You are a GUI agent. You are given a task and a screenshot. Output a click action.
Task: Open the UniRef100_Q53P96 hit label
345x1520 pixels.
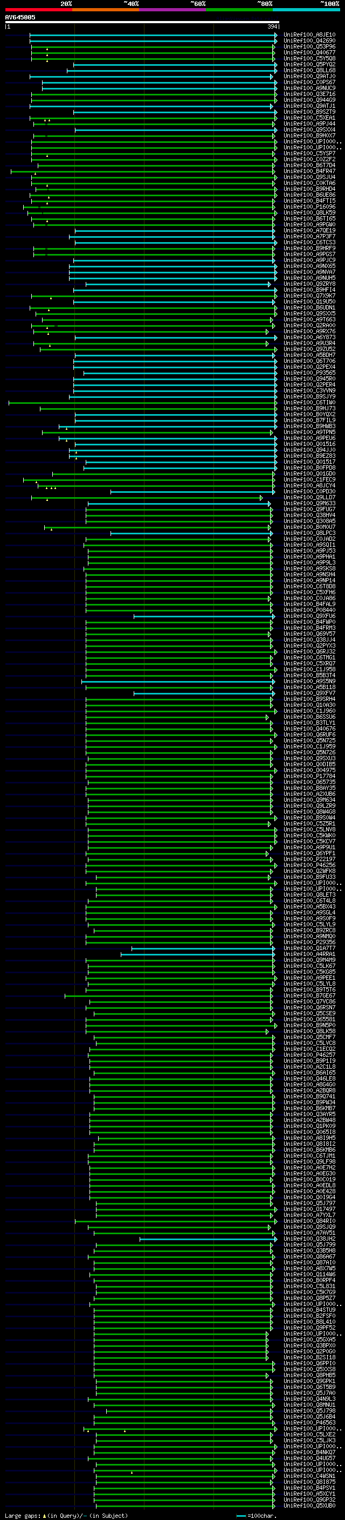(x=309, y=46)
